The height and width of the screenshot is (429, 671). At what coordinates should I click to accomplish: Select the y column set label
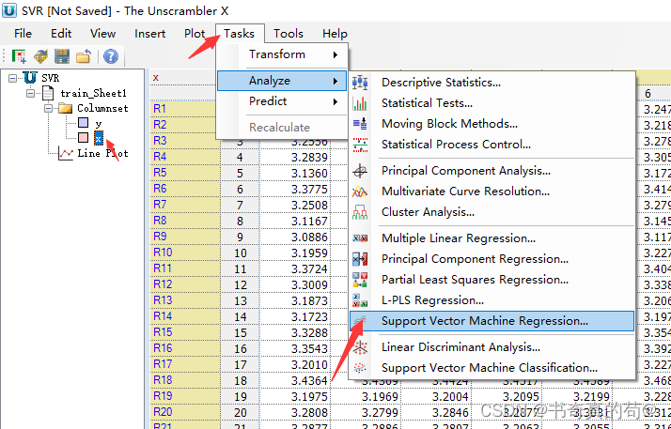99,124
